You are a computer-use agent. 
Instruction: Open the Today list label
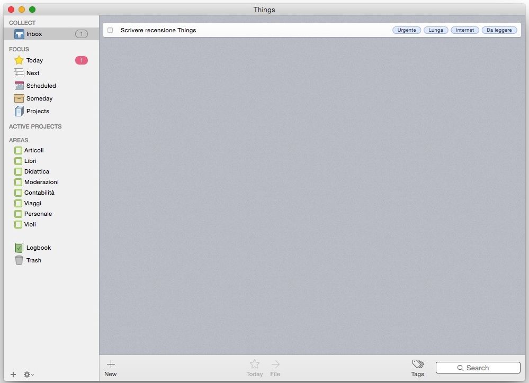[x=34, y=60]
